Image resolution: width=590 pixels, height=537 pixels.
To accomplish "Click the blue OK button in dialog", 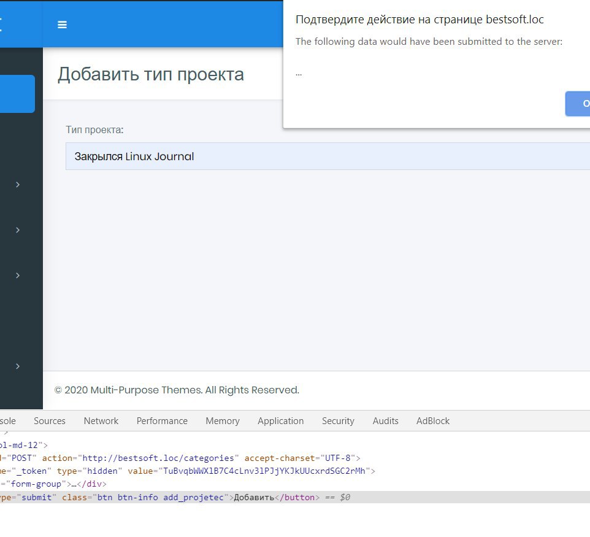I will [578, 104].
